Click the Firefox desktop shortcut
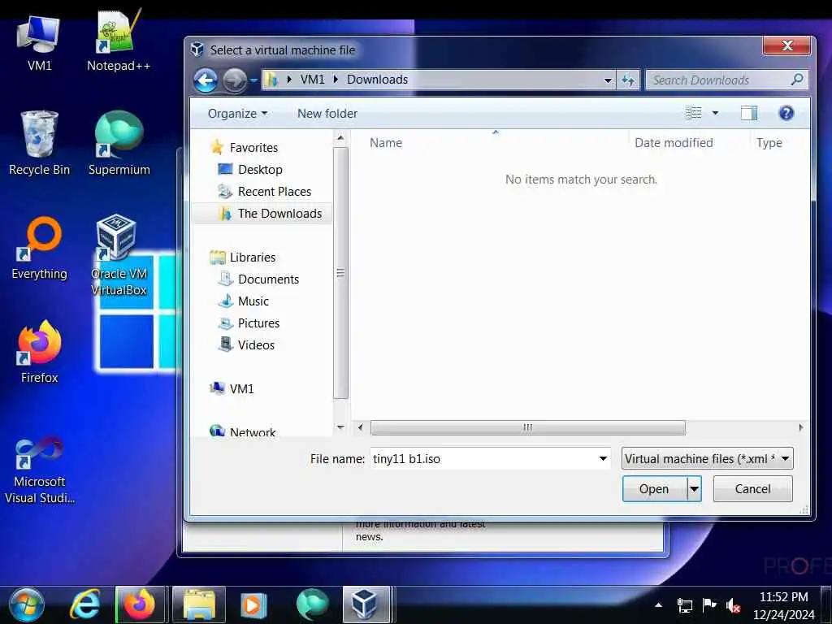 [39, 351]
